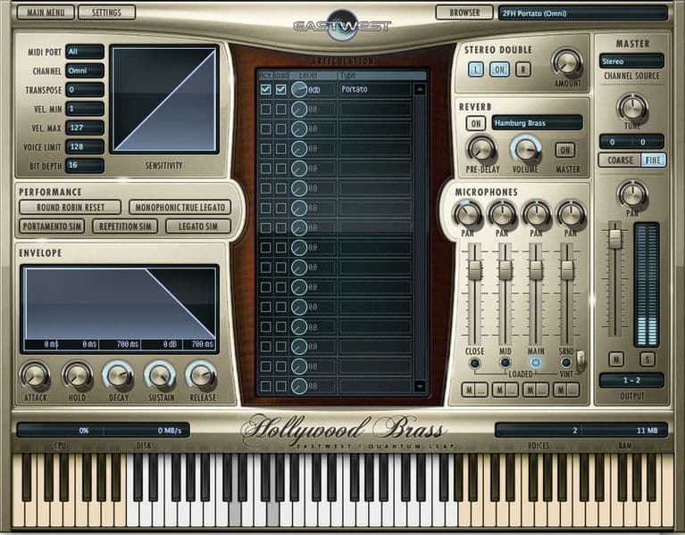Click the Stereo Double Amount knob
Viewport: 685px width, 535px height.
coord(566,62)
